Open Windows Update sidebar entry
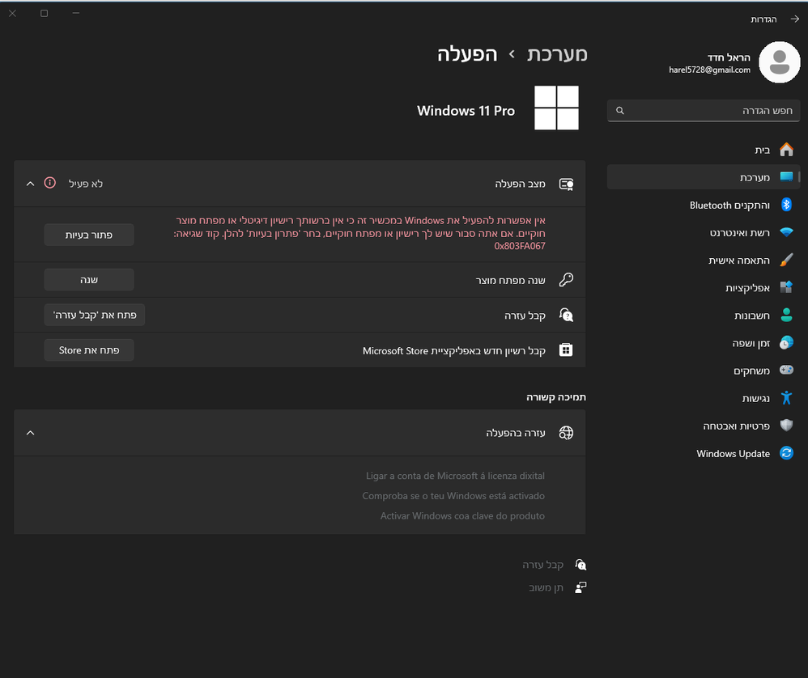The image size is (808, 678). [x=704, y=454]
